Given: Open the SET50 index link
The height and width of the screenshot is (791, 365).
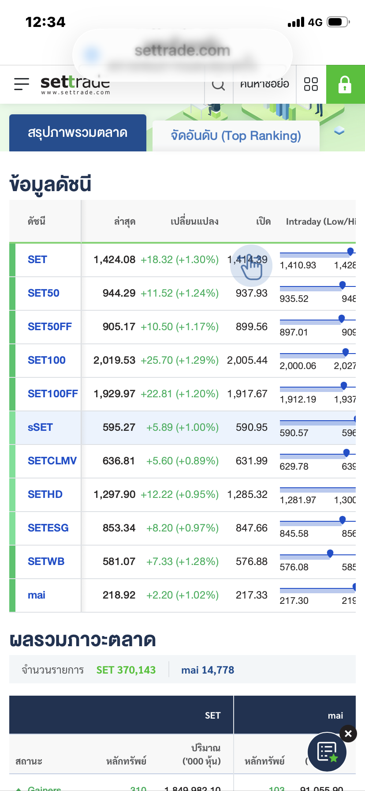Looking at the screenshot, I should [x=44, y=293].
